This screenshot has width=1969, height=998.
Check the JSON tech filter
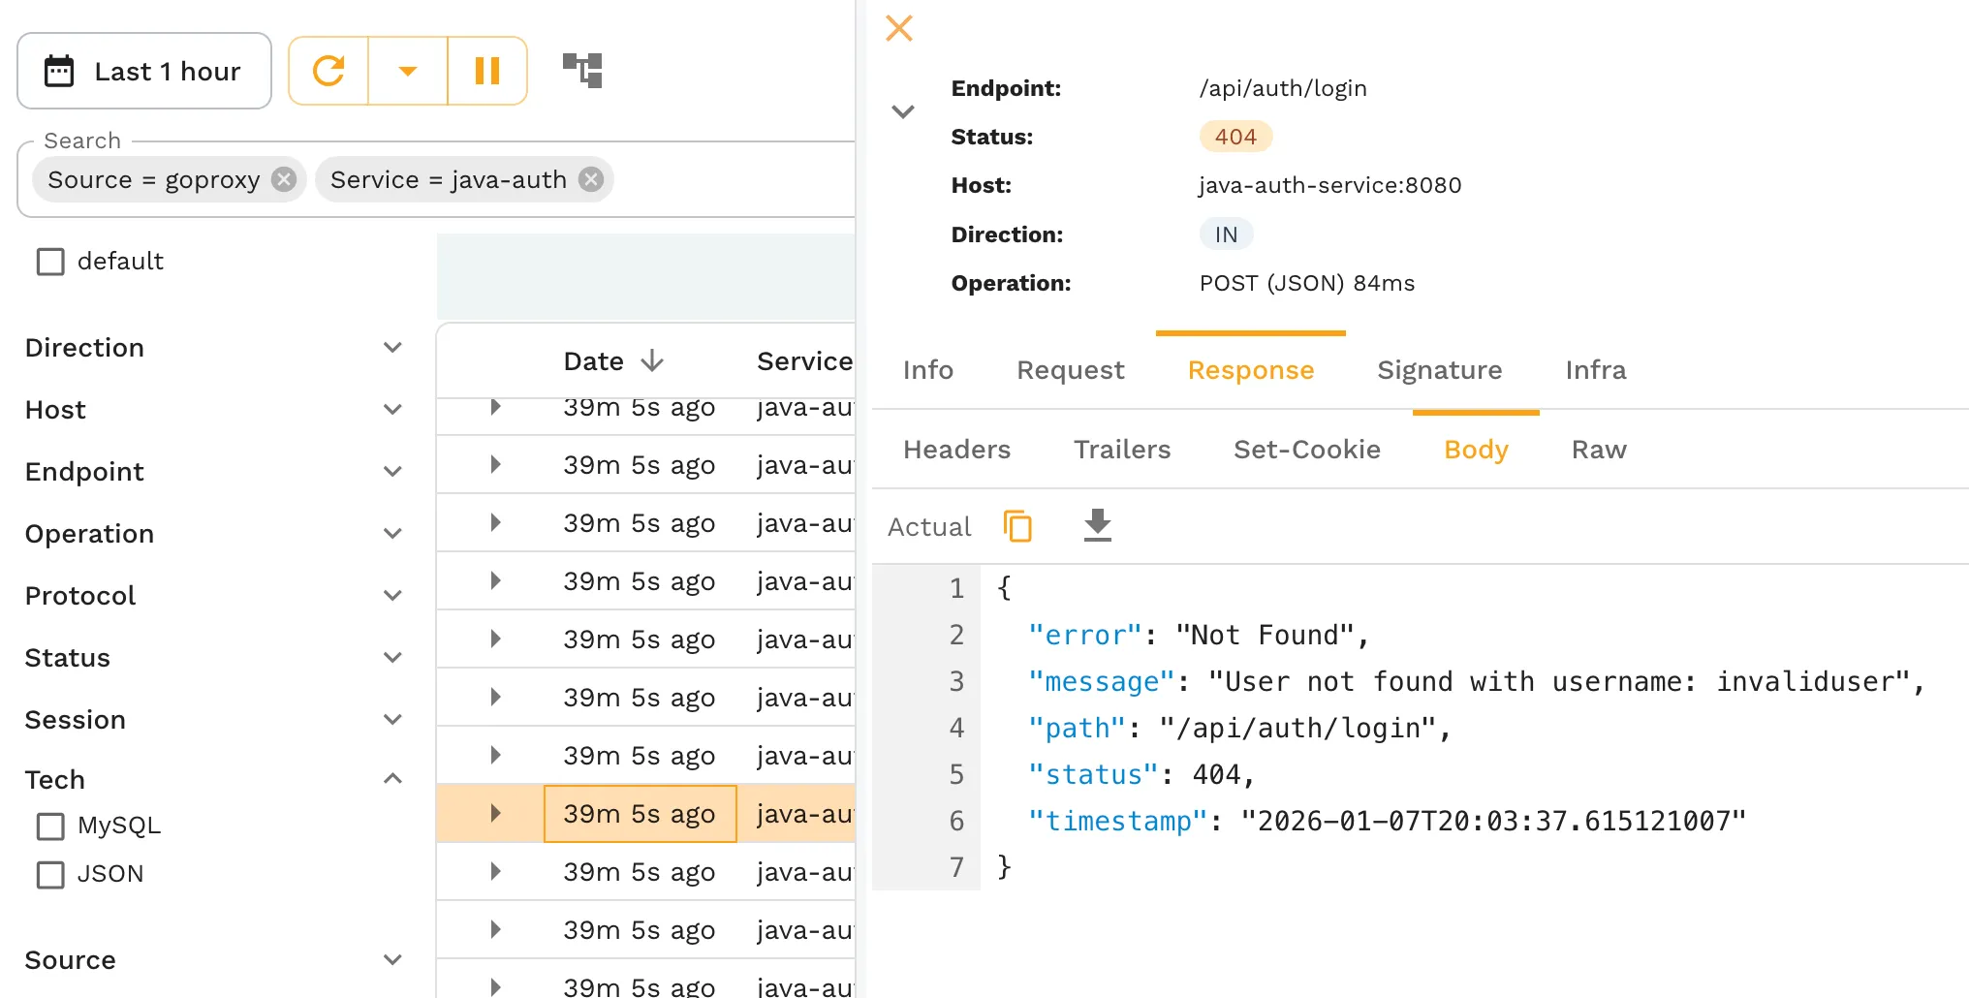point(50,874)
